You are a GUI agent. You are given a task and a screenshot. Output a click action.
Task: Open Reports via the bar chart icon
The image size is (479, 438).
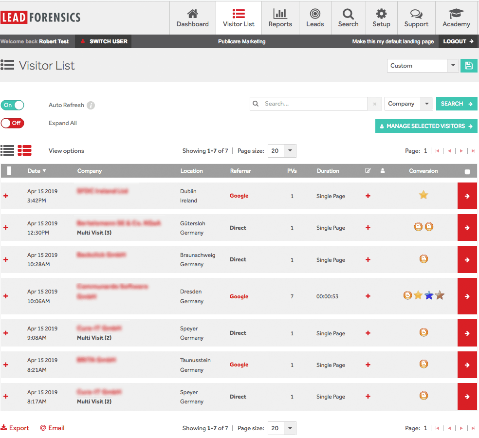point(280,15)
